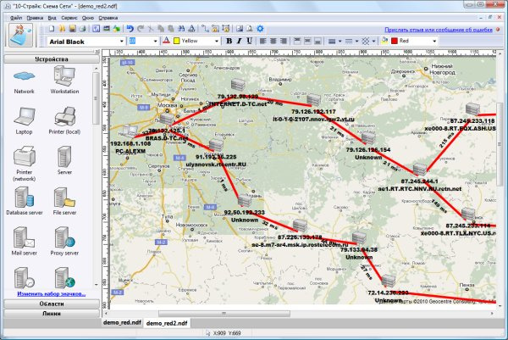Select the File server device icon
This screenshot has width=508, height=340.
64,197
